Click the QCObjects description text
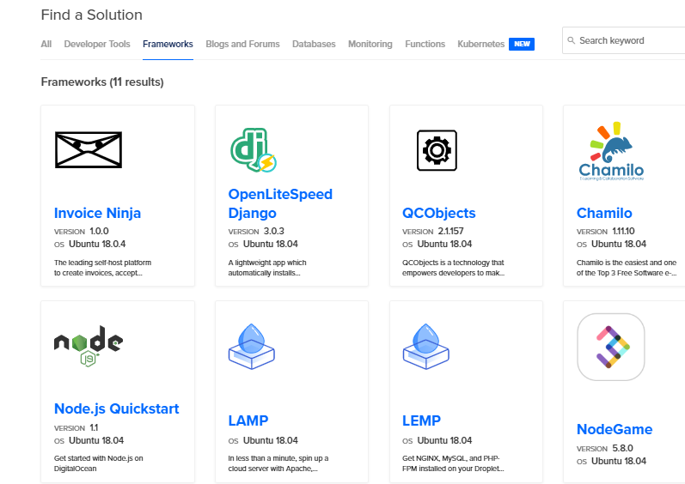This screenshot has width=685, height=484. tap(453, 268)
